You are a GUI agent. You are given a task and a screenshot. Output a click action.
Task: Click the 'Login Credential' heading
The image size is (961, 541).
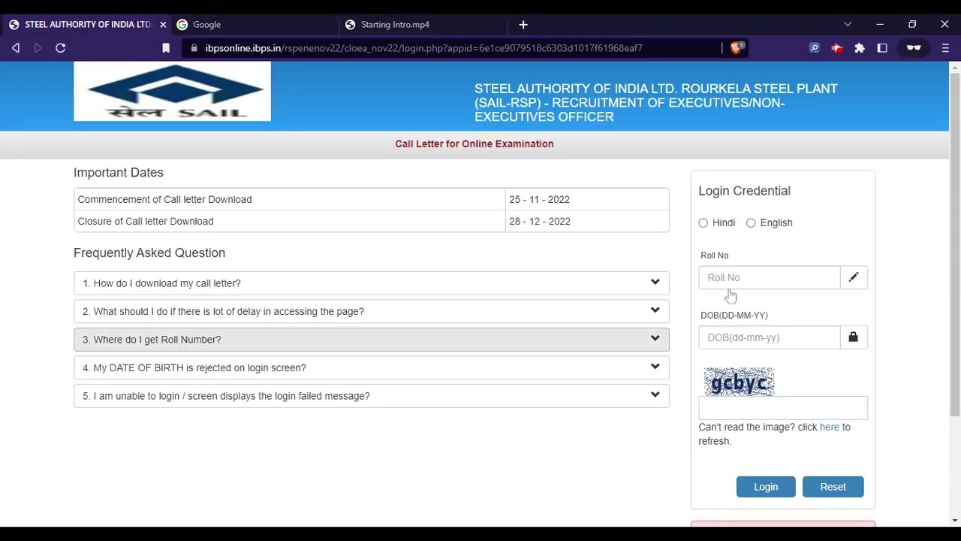tap(745, 191)
